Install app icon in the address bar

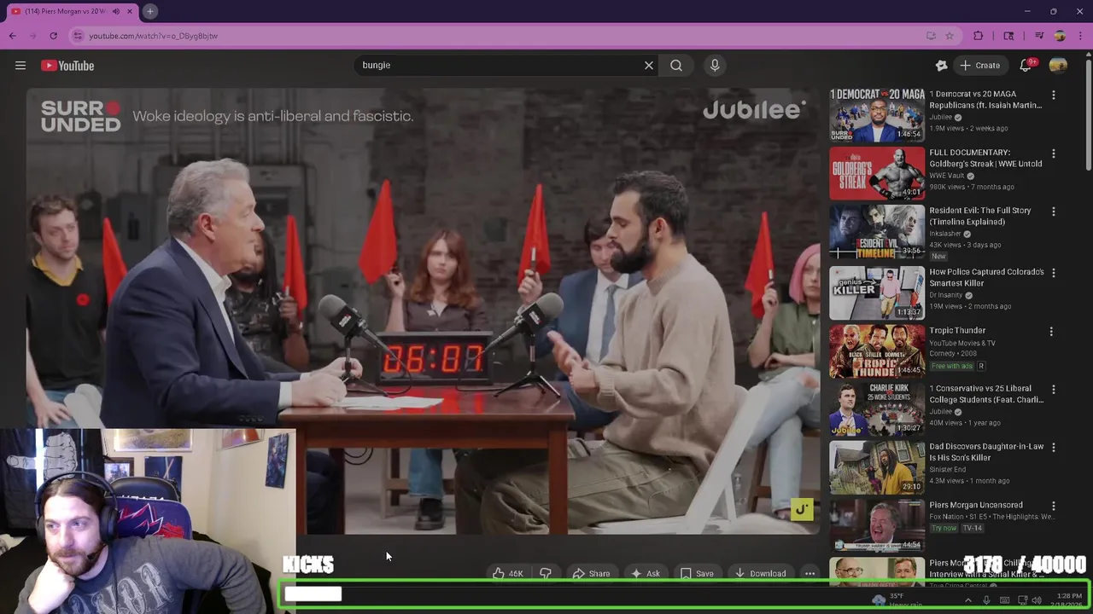pos(931,36)
